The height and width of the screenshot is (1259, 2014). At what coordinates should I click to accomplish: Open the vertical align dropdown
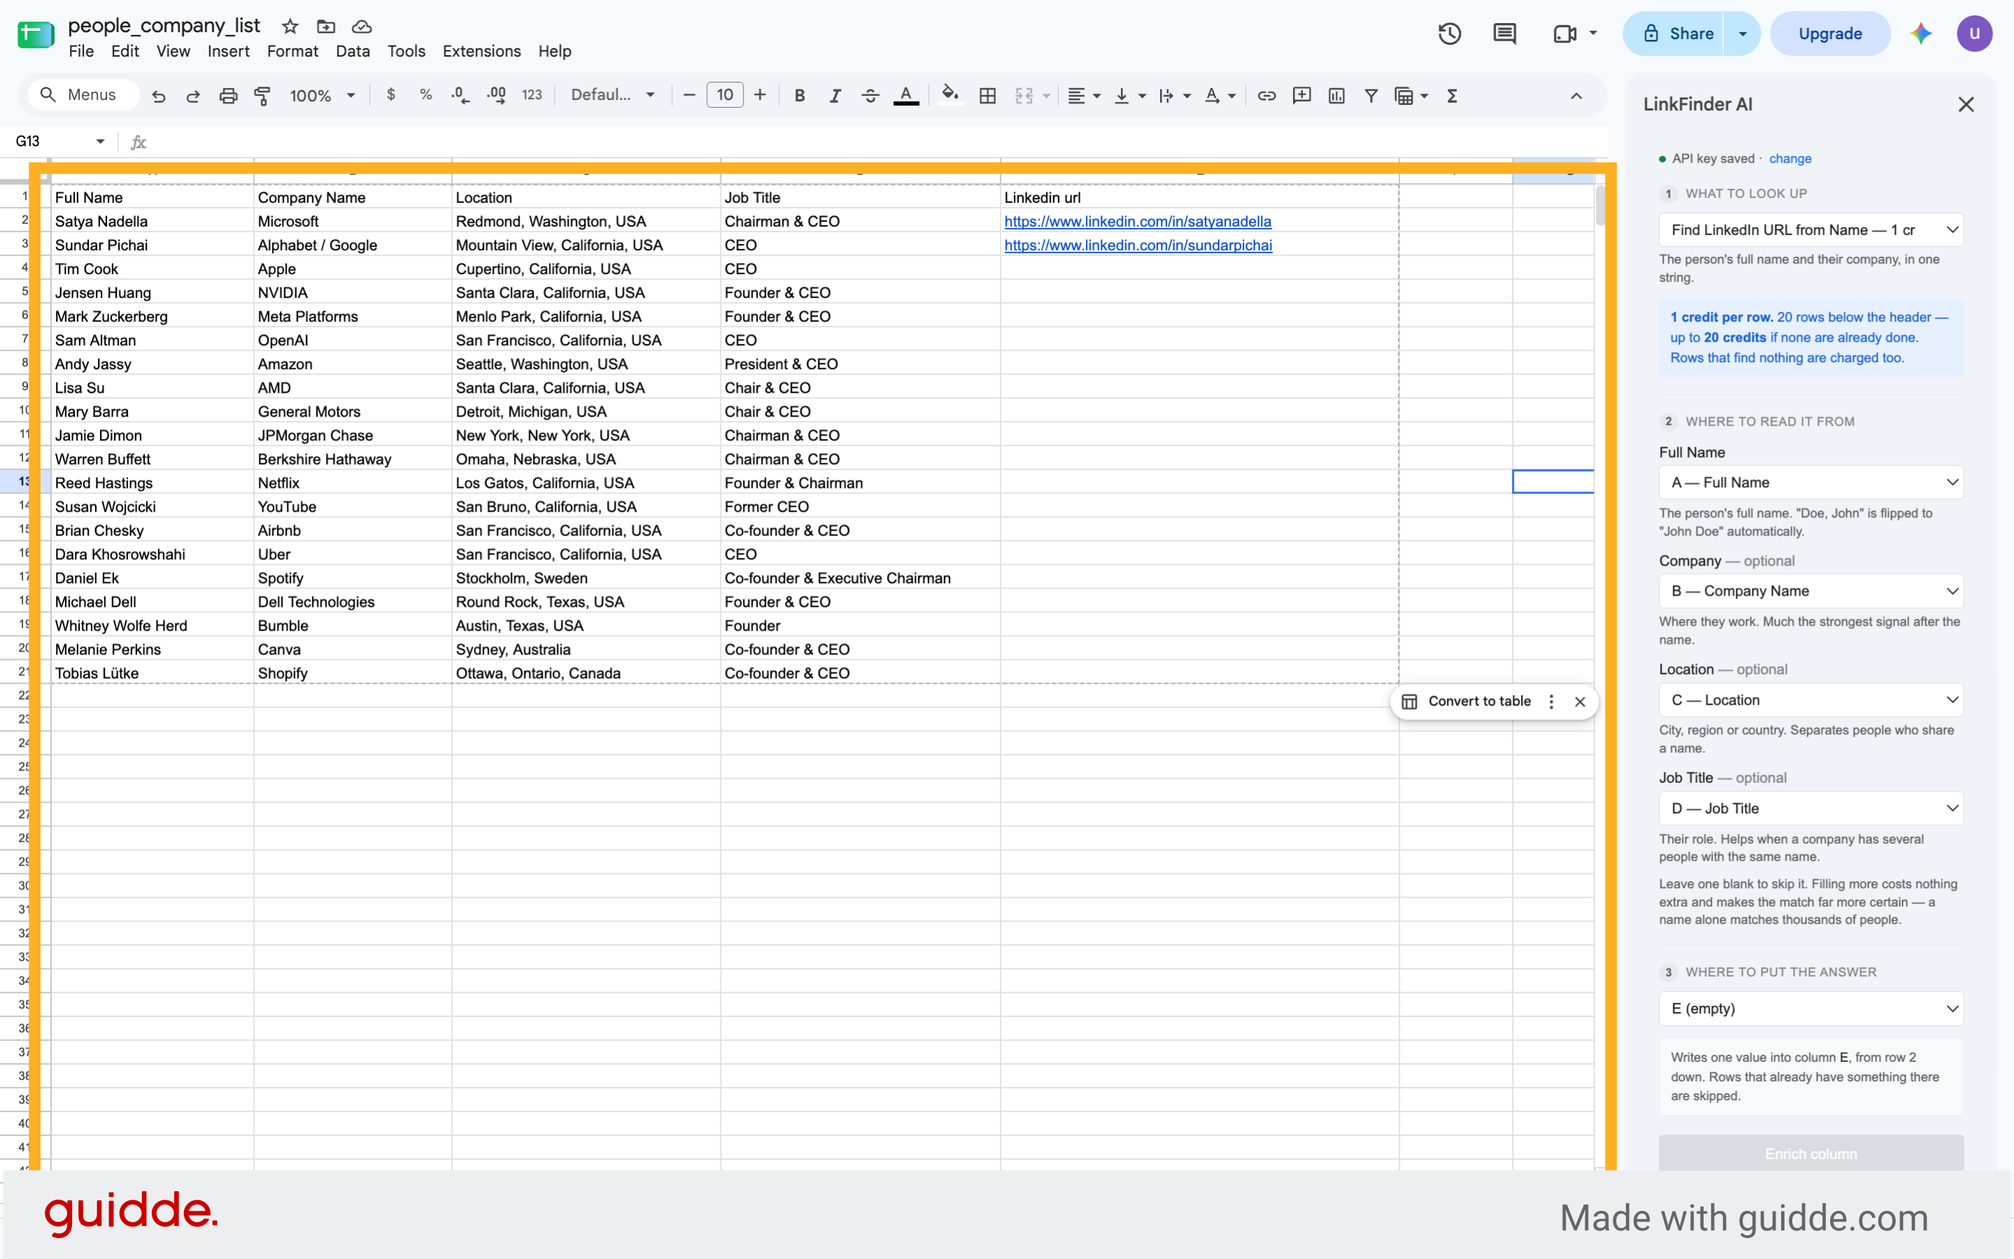click(1130, 96)
